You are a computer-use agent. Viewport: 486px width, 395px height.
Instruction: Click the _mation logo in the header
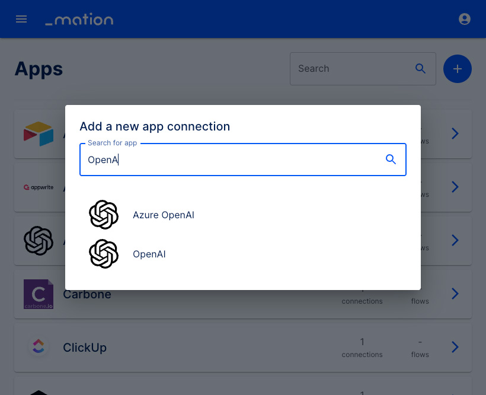[x=79, y=19]
